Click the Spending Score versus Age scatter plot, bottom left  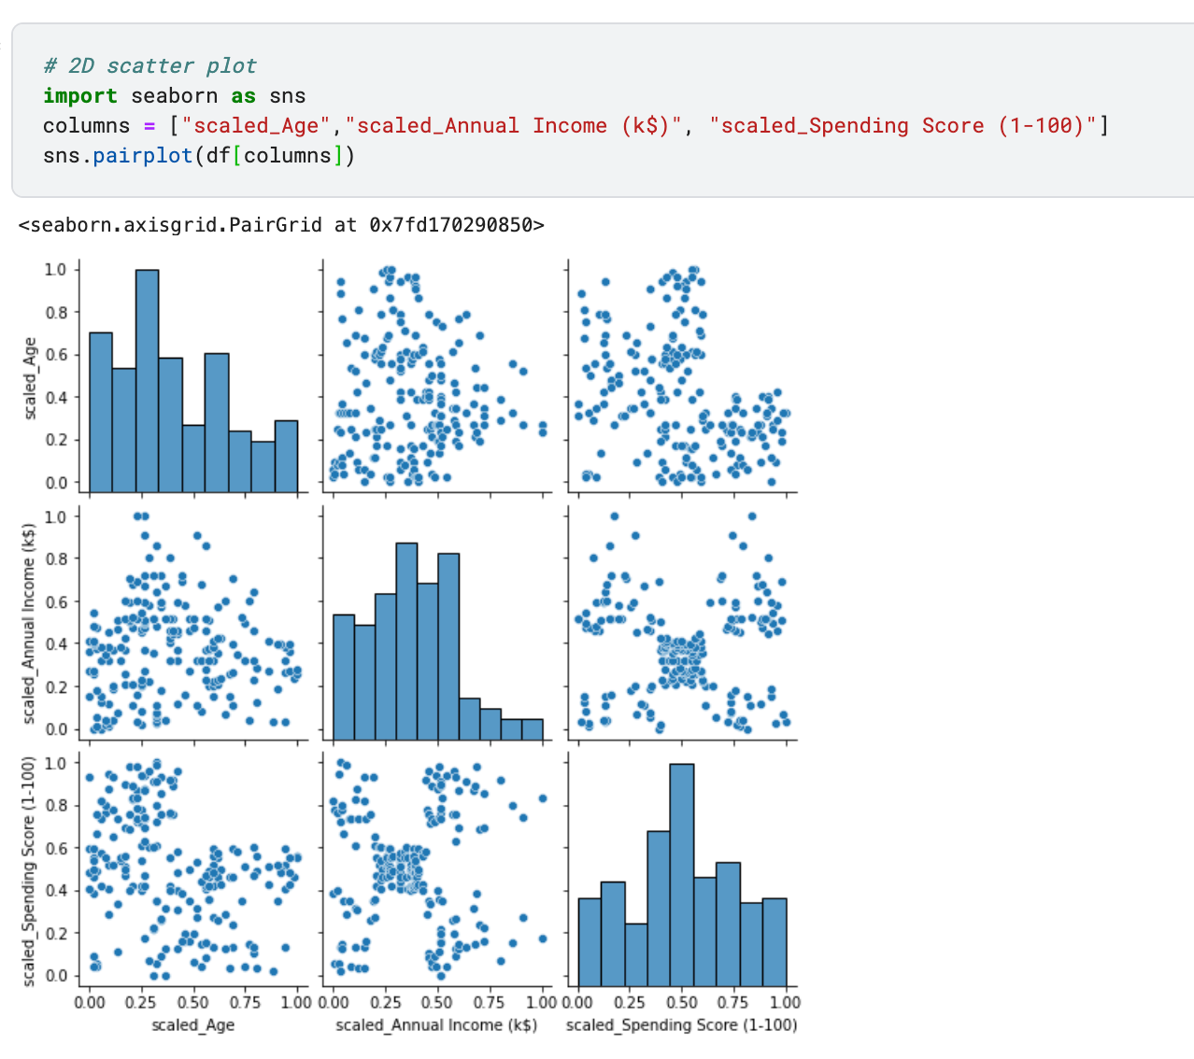pos(193,869)
